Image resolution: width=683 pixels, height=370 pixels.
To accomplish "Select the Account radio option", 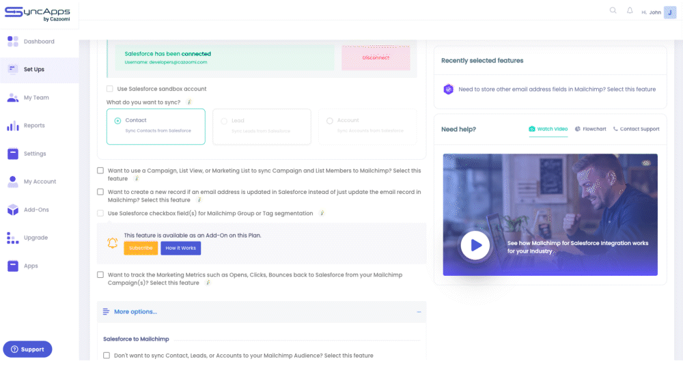I will (330, 121).
